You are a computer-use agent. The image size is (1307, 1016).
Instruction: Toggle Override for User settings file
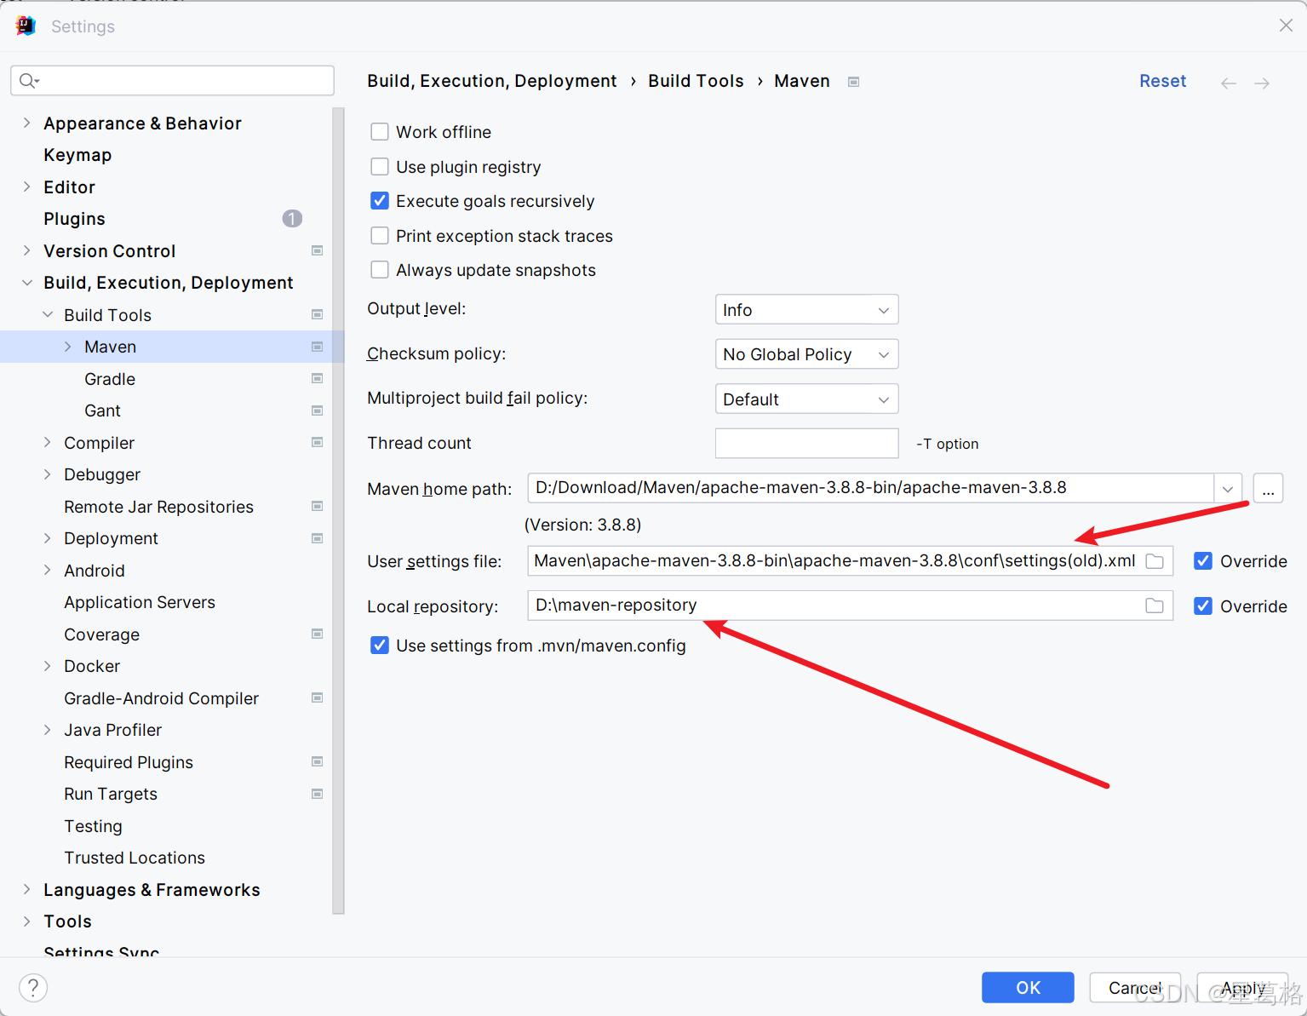(1203, 561)
